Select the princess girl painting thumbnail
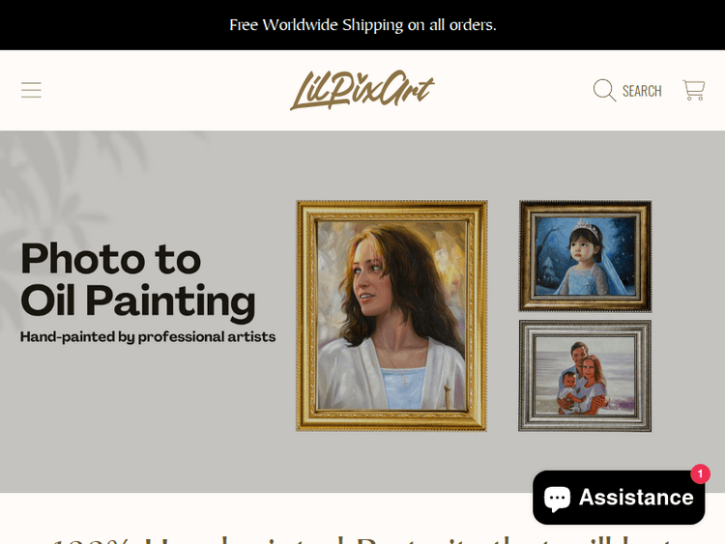Image resolution: width=725 pixels, height=544 pixels. [585, 256]
